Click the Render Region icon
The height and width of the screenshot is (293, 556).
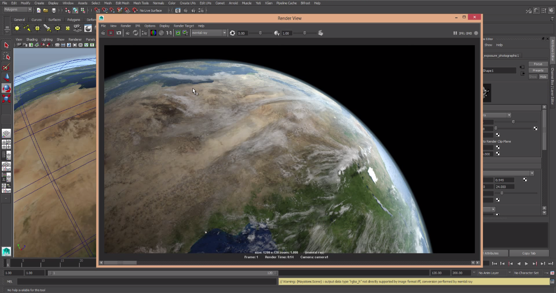[x=111, y=33]
